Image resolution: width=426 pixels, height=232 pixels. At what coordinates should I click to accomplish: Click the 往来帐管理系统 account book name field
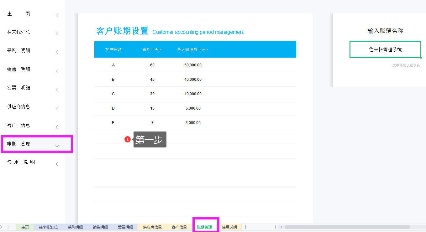(385, 49)
